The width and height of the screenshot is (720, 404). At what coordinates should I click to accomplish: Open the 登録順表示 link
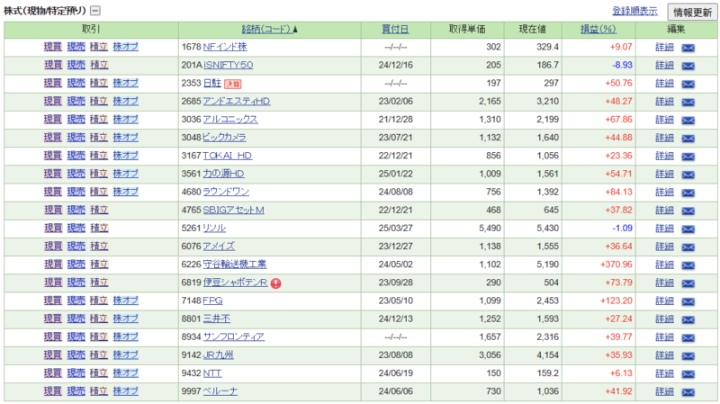[x=634, y=11]
